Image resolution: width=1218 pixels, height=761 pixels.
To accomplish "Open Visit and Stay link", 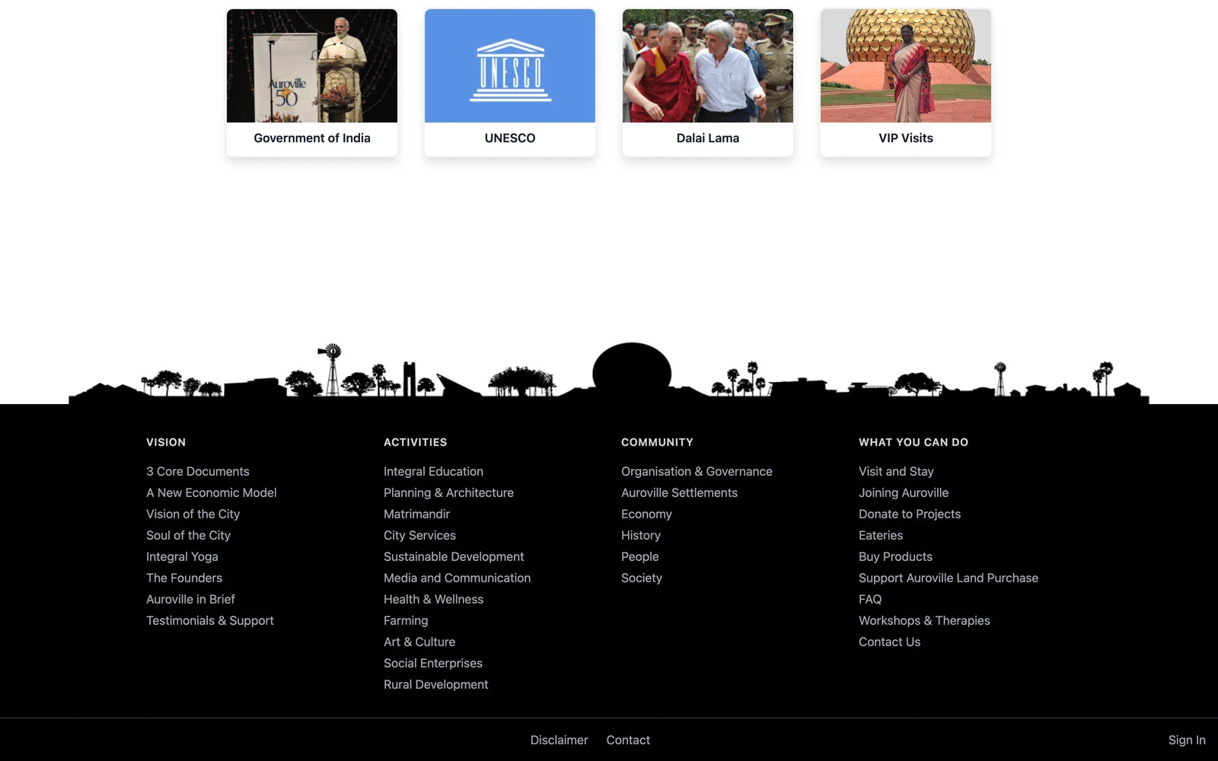I will (x=896, y=471).
